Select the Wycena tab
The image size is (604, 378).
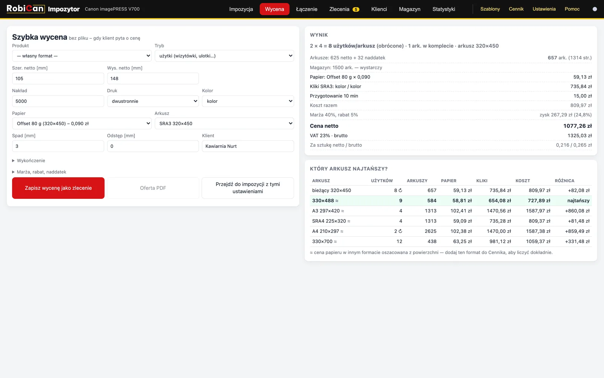pyautogui.click(x=274, y=9)
